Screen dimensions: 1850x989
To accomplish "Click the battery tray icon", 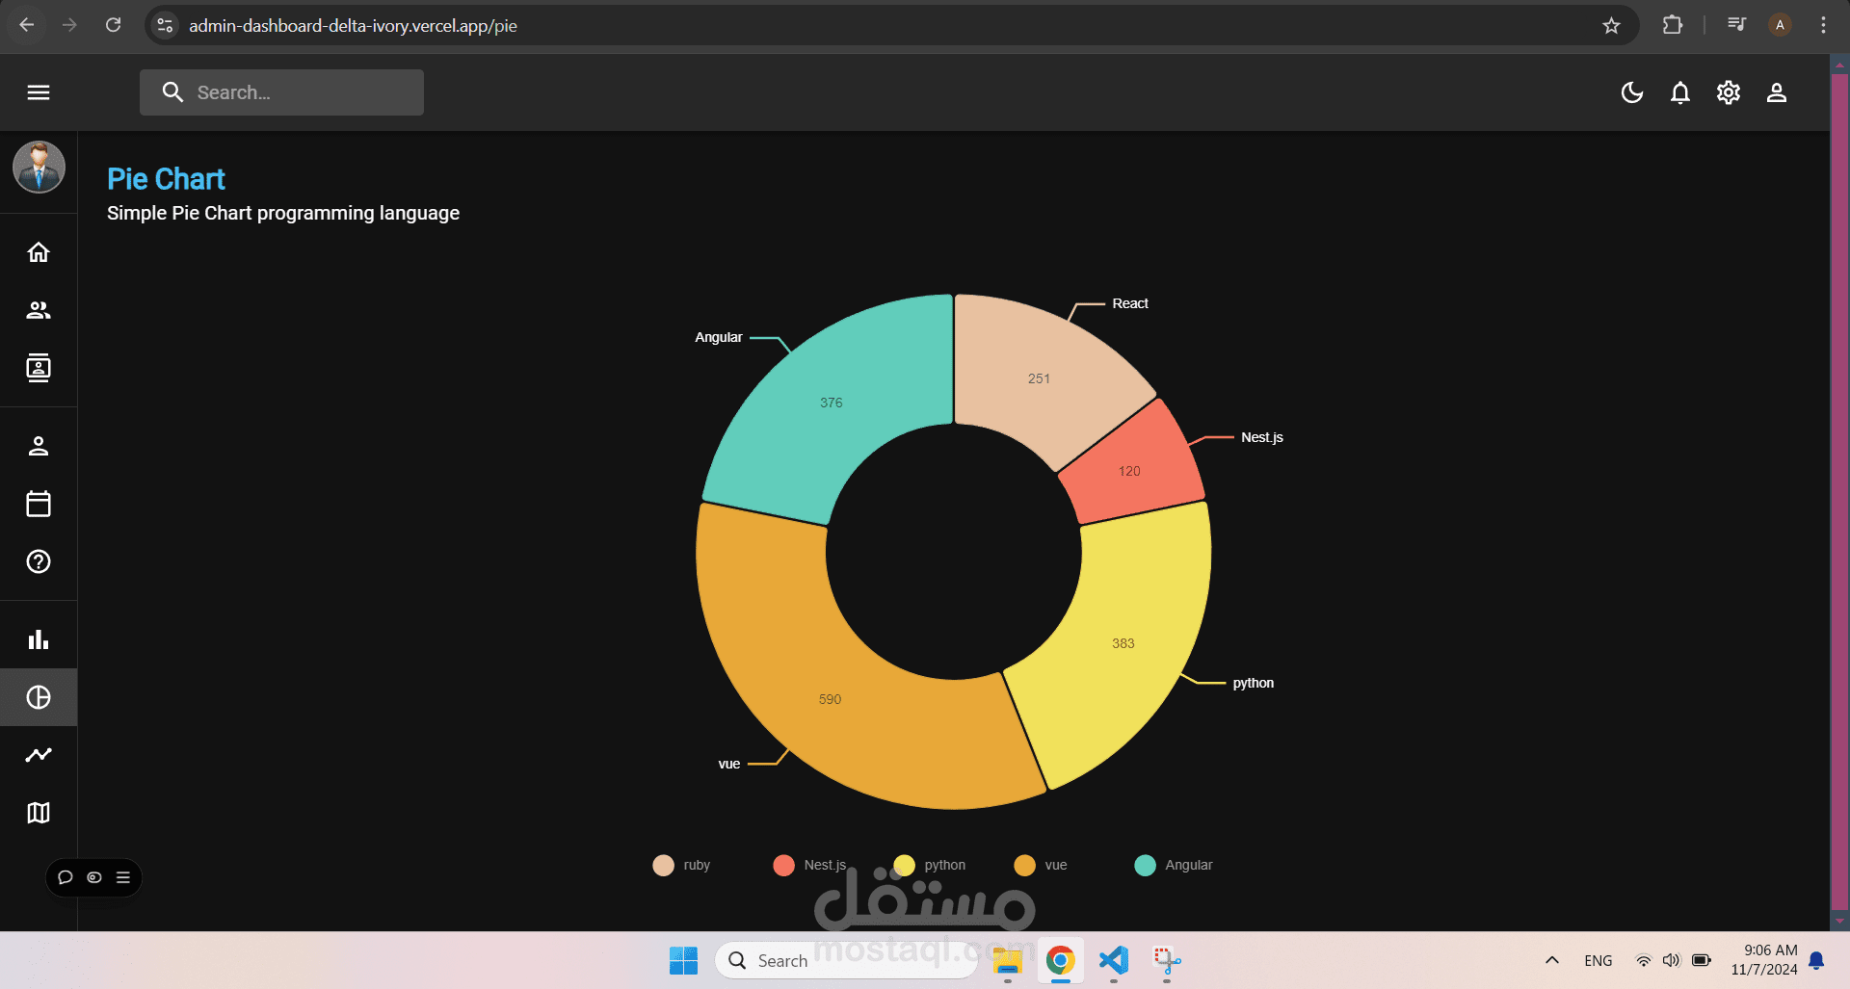I will coord(1702,960).
